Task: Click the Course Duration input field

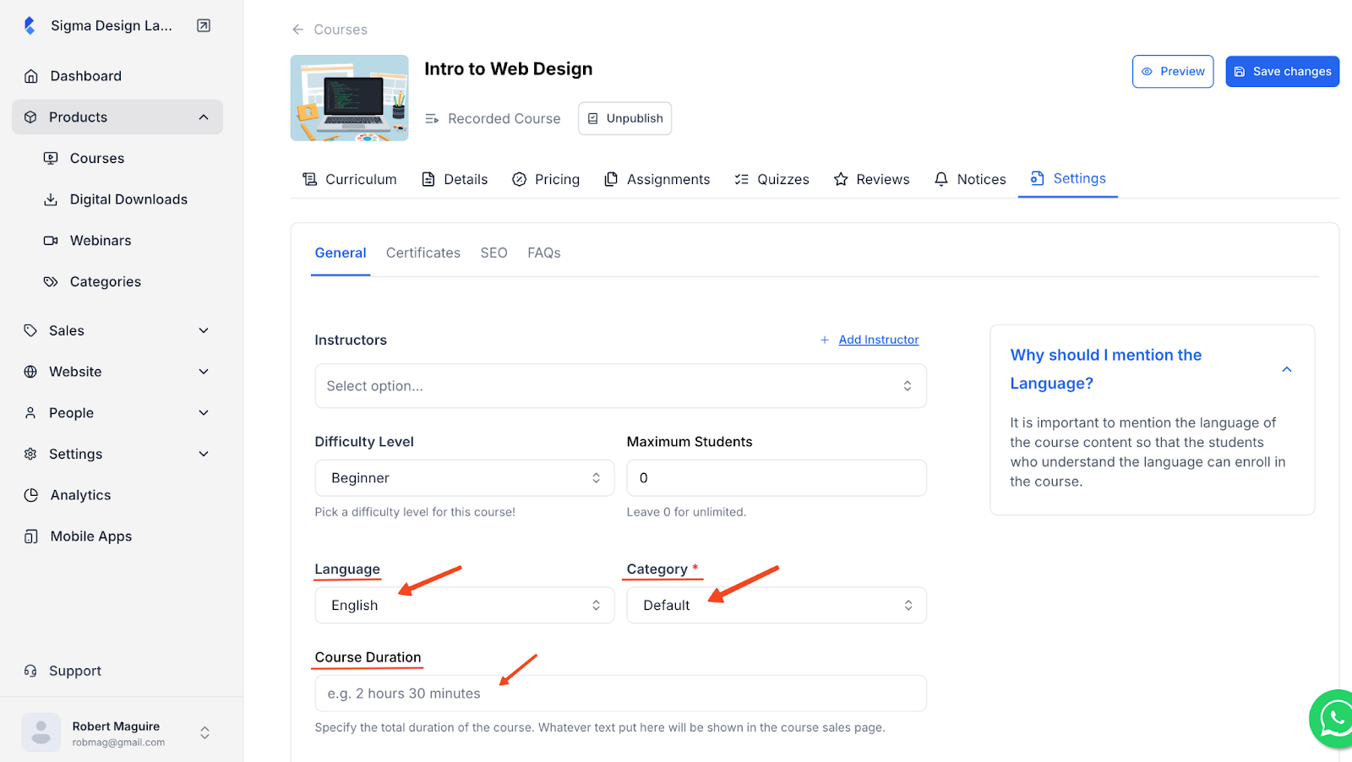Action: pyautogui.click(x=620, y=694)
